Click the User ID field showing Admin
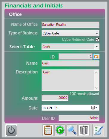The image size is (109, 139). tap(79, 118)
